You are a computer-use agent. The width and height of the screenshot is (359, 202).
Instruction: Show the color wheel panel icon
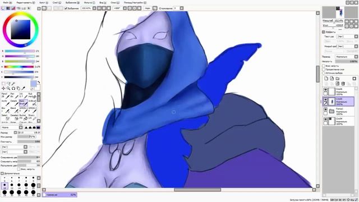coord(3,8)
